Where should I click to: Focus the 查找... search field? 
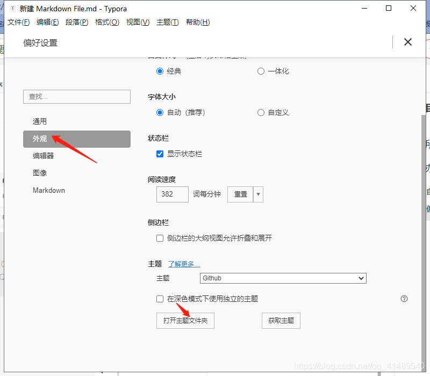coord(77,97)
